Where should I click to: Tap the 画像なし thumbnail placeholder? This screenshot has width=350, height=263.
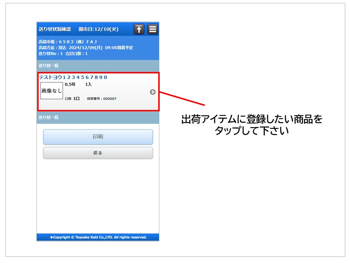(51, 91)
